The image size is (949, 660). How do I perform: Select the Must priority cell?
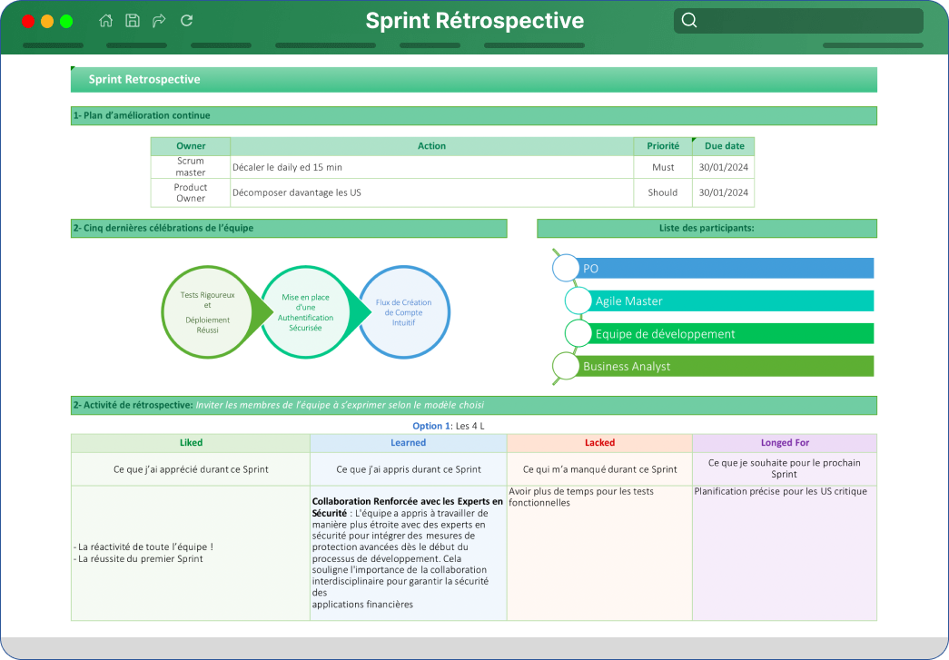click(x=663, y=167)
